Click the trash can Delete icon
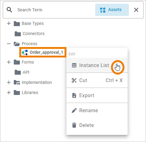Image resolution: width=146 pixels, height=142 pixels. pos(74,125)
